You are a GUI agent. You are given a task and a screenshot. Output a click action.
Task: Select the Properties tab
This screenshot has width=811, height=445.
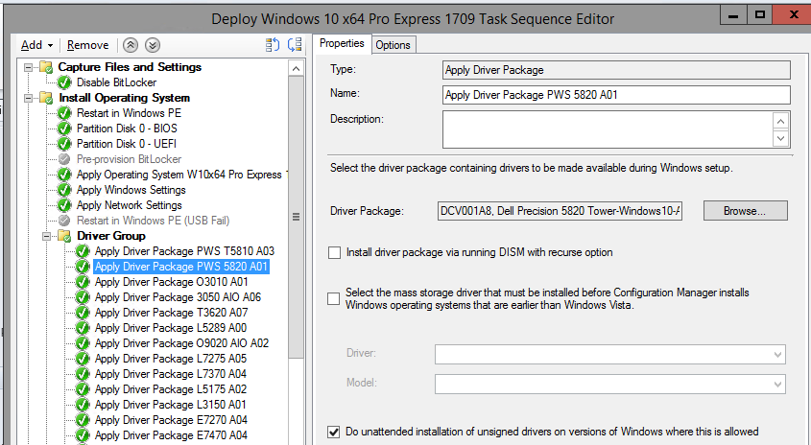pos(342,44)
